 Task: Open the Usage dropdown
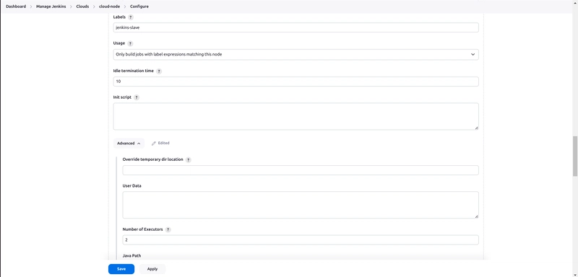[296, 54]
